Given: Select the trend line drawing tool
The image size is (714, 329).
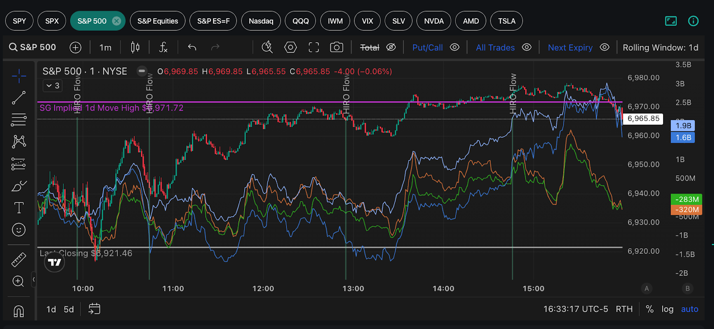Looking at the screenshot, I should tap(19, 98).
